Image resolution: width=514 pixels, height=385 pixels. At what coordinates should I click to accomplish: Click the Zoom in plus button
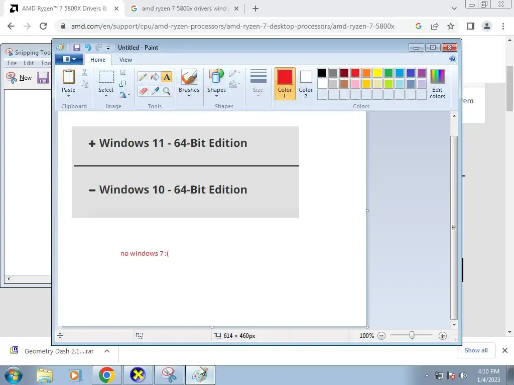[443, 335]
